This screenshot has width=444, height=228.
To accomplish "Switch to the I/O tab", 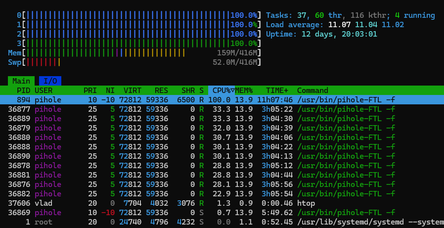I will coord(50,81).
